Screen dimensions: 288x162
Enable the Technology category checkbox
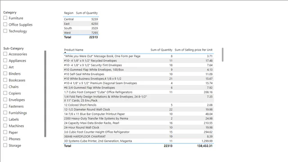5,31
